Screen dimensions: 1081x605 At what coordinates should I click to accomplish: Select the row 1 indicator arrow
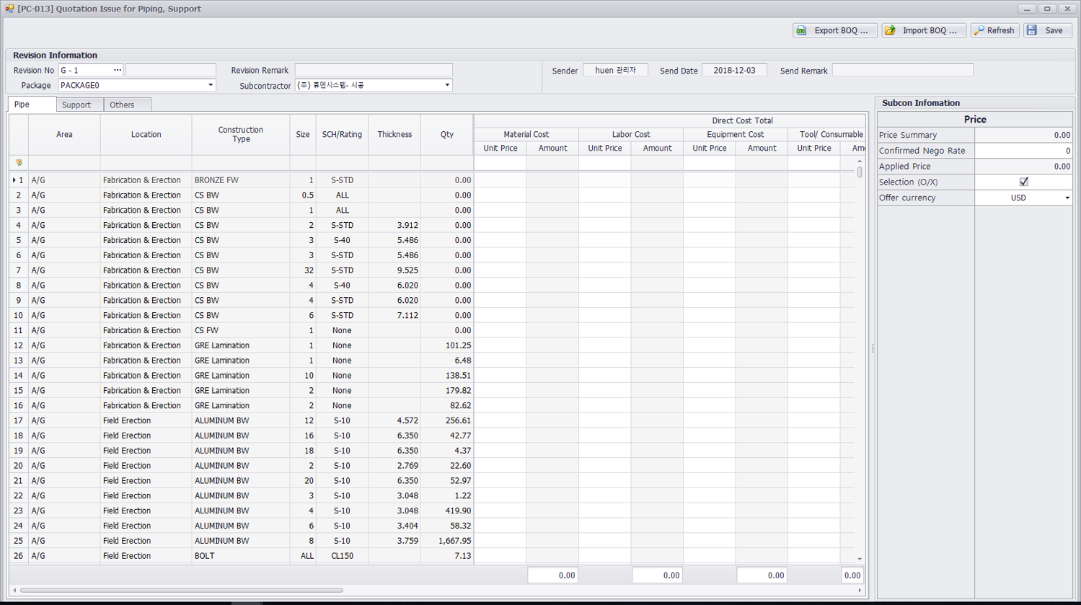click(x=14, y=180)
